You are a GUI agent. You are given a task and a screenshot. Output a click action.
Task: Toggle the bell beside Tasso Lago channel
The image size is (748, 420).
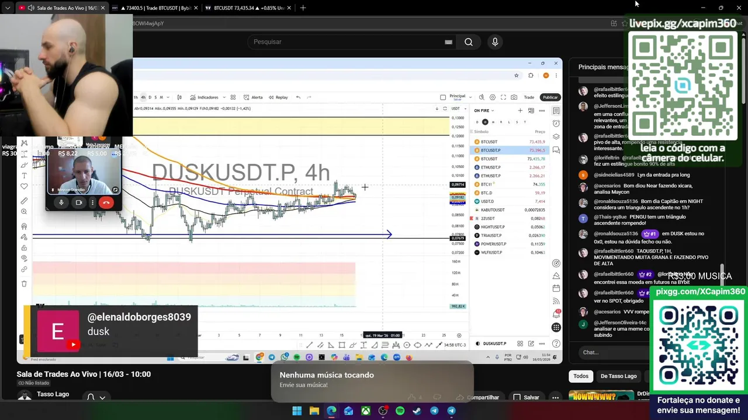click(x=91, y=397)
